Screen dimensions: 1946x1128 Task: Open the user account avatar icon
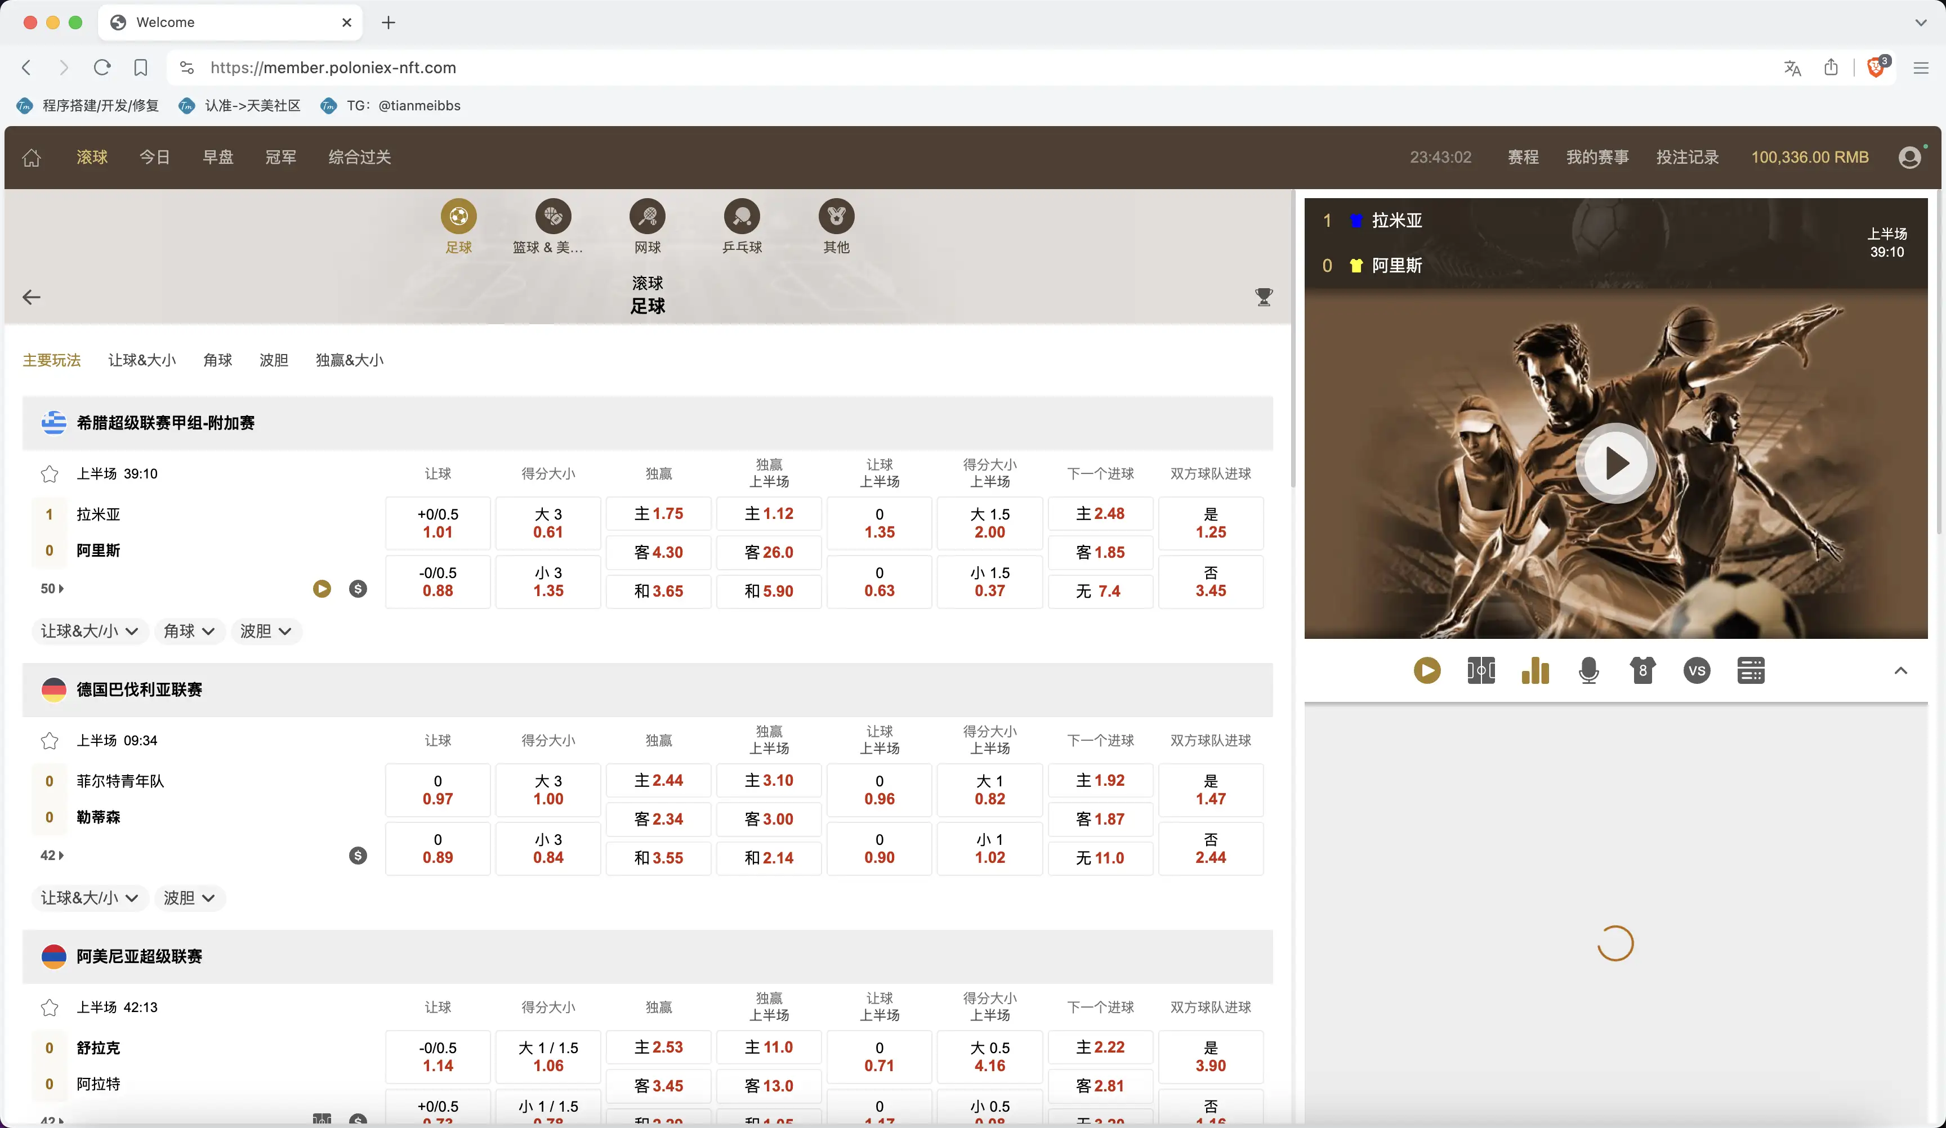(x=1910, y=158)
